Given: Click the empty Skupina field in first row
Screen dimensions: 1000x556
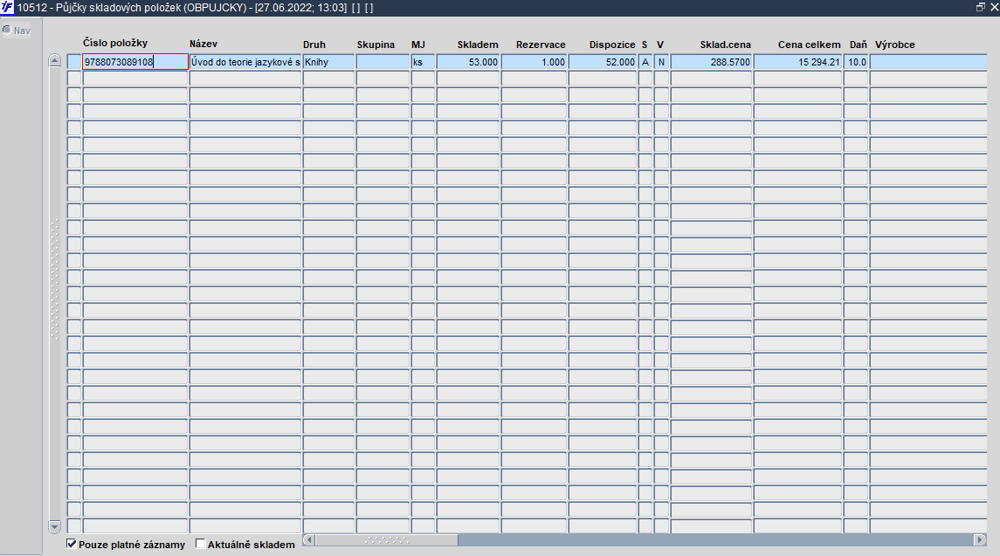Looking at the screenshot, I should [383, 62].
